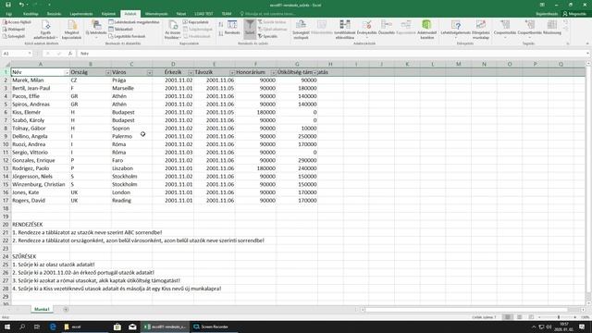Screen dimensions: 592x333
Task: Select cell containing Stockholm in row 14
Action: (x=131, y=177)
